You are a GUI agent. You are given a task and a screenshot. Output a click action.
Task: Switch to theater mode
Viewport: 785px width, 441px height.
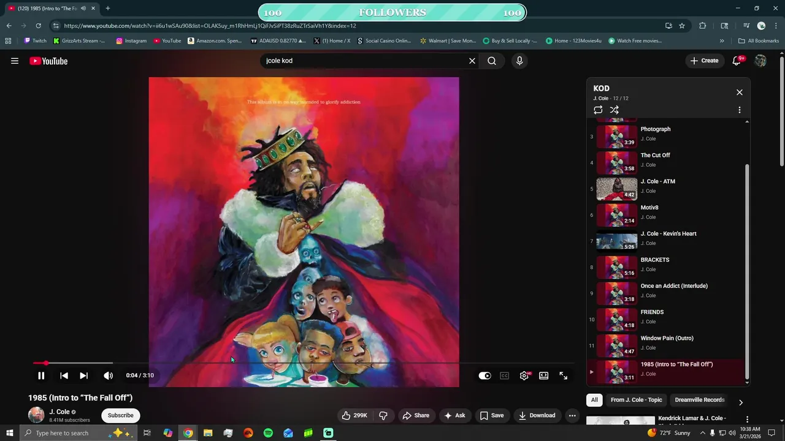(543, 375)
